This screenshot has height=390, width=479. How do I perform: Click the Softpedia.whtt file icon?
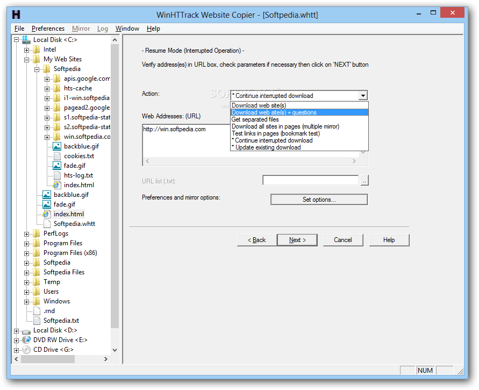(x=47, y=224)
